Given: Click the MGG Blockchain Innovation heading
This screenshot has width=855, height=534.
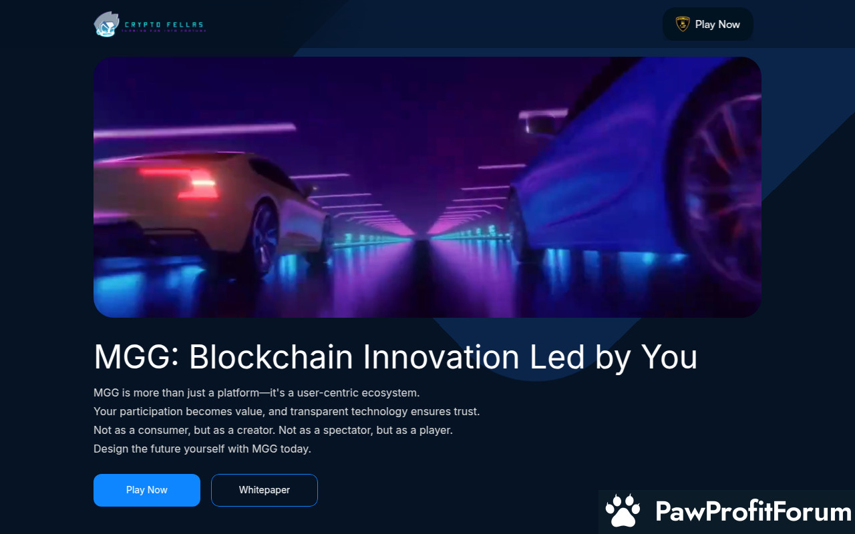Looking at the screenshot, I should click(x=395, y=356).
